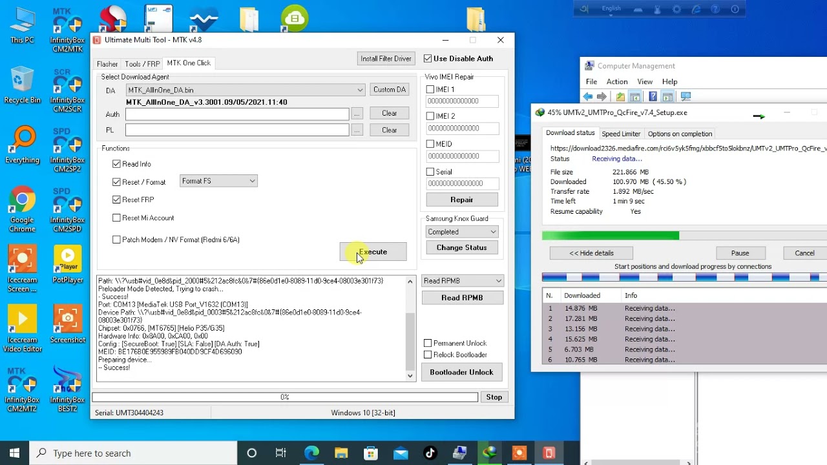Open the Action menu in Computer Management
The width and height of the screenshot is (827, 465).
617,81
